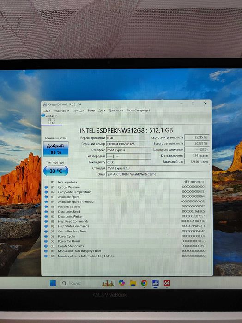Select the Percentage Used row
This screenshot has height=323, width=242.
coord(126,207)
